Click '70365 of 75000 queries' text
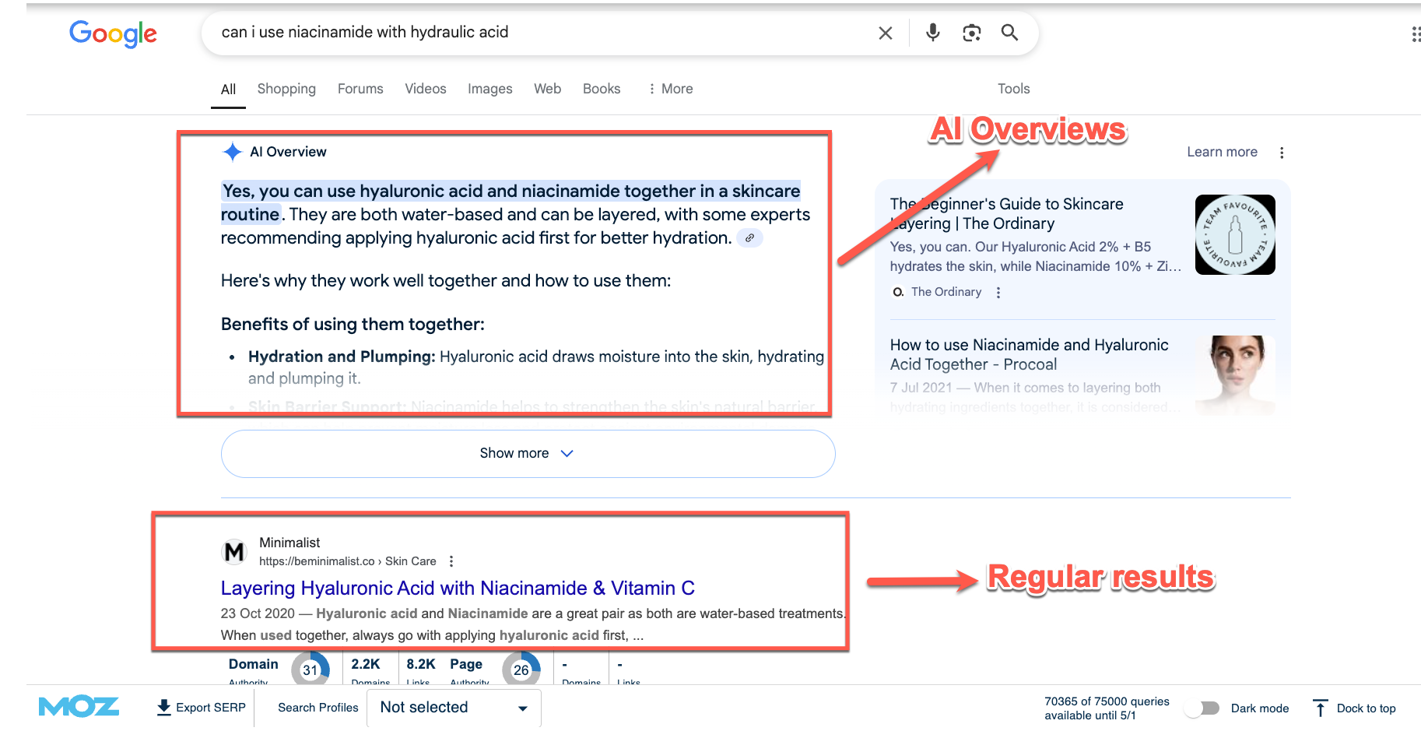Screen dimensions: 1421x731 click(x=1107, y=701)
